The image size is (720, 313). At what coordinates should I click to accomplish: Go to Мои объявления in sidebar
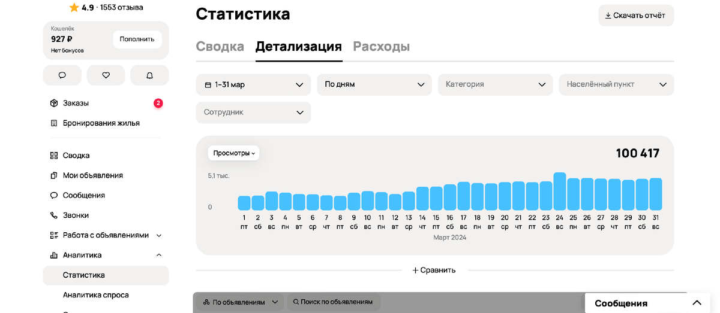pos(93,175)
